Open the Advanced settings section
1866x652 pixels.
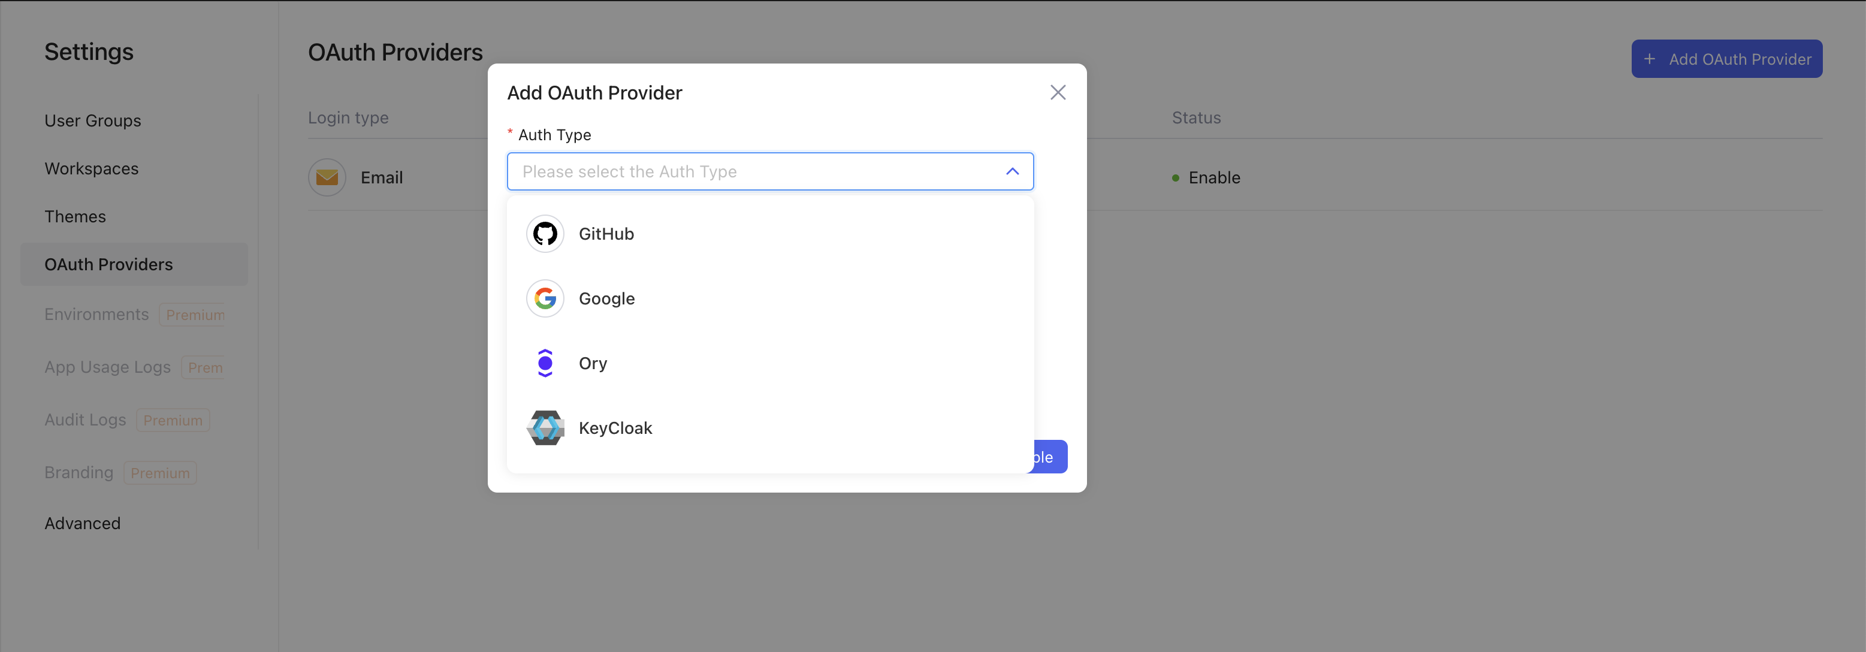click(x=83, y=523)
